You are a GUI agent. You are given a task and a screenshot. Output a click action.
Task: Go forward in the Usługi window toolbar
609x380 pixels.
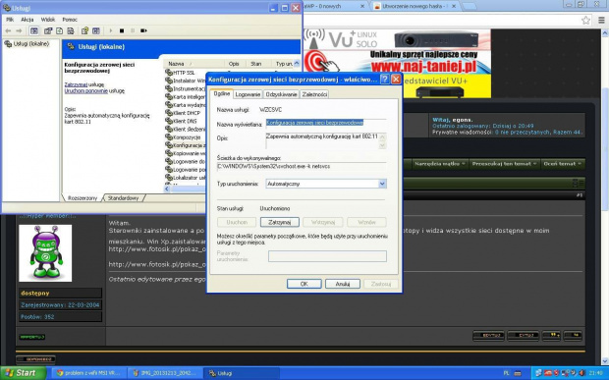click(x=19, y=30)
